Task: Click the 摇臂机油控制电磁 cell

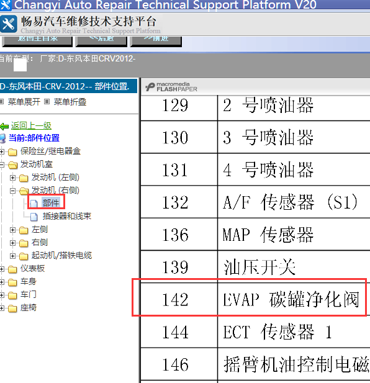Action: (x=294, y=364)
